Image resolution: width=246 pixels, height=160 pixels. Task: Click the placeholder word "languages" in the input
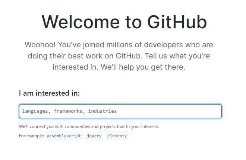click(x=36, y=111)
